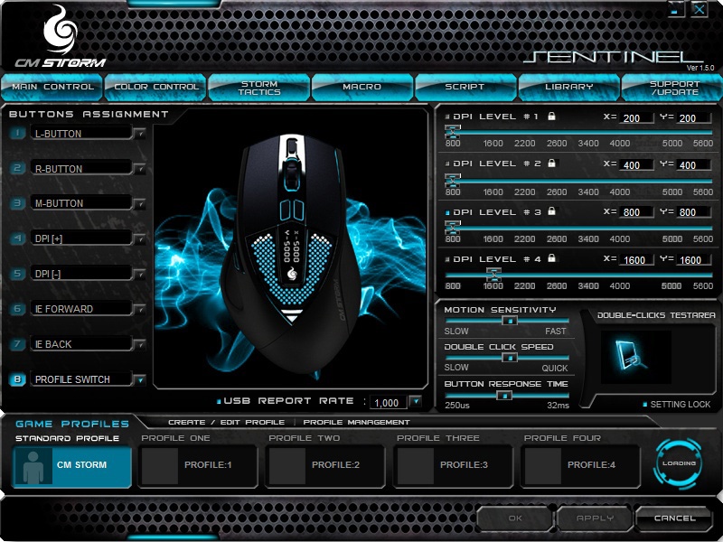The width and height of the screenshot is (723, 542).
Task: Click the DPI Level #2 Y value field
Action: point(693,165)
